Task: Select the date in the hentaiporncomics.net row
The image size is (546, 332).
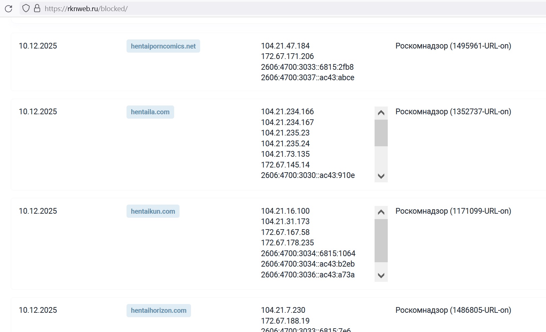Action: coord(38,46)
